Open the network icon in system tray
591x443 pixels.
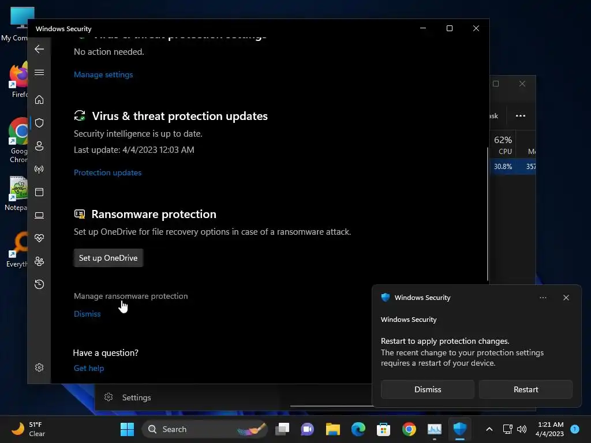pyautogui.click(x=508, y=429)
